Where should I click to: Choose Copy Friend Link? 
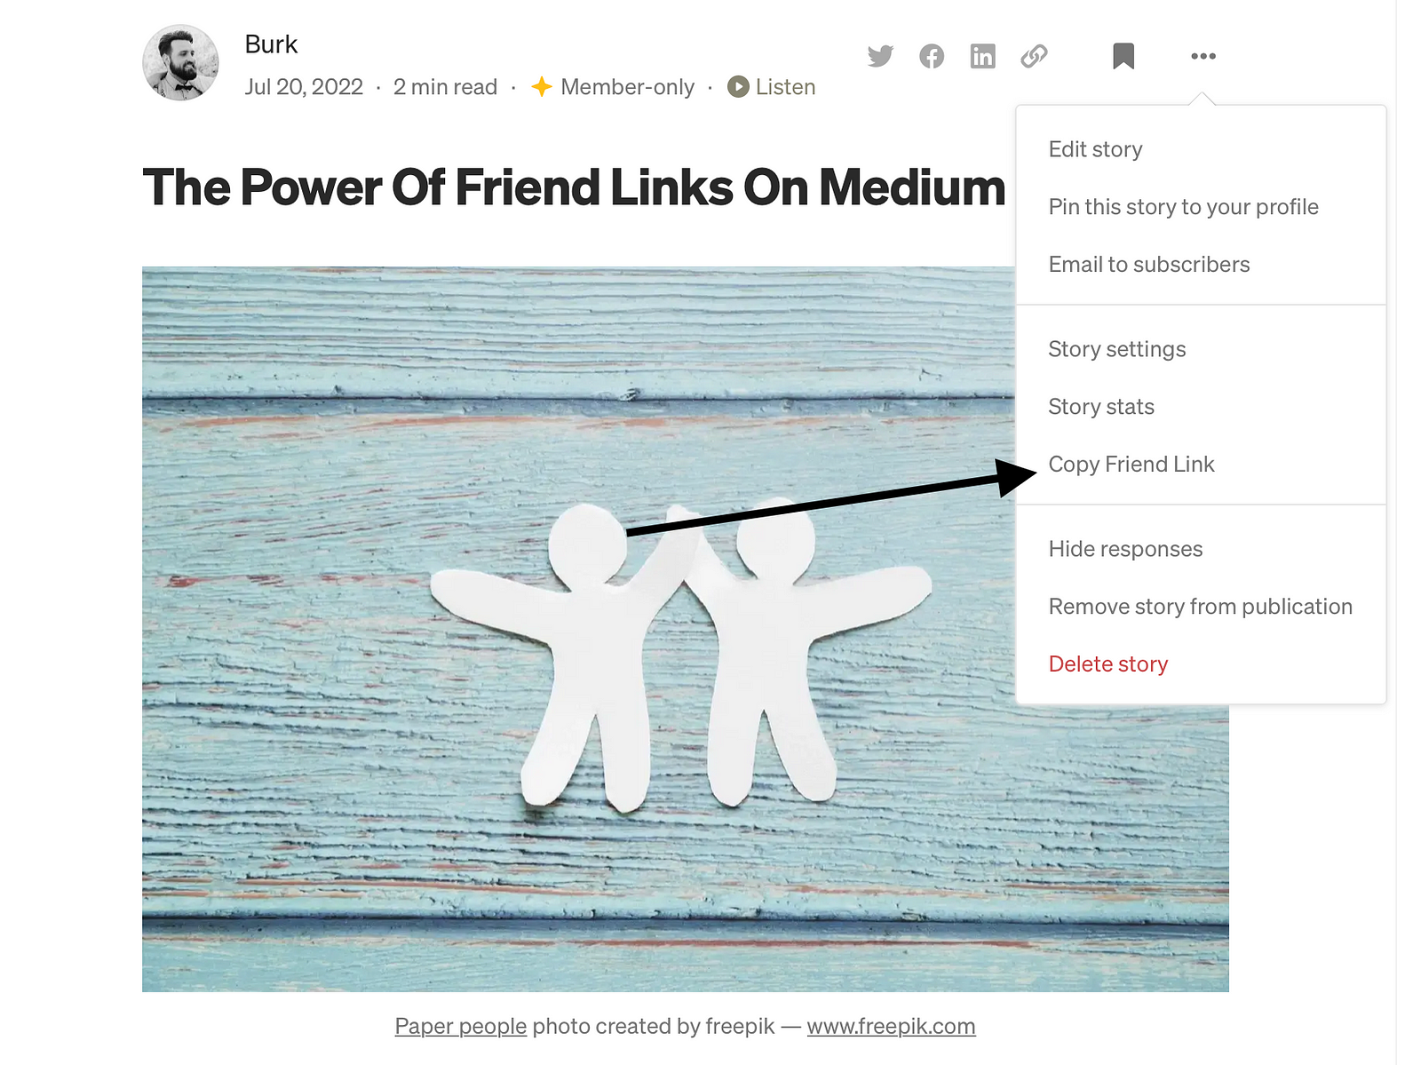coord(1131,465)
